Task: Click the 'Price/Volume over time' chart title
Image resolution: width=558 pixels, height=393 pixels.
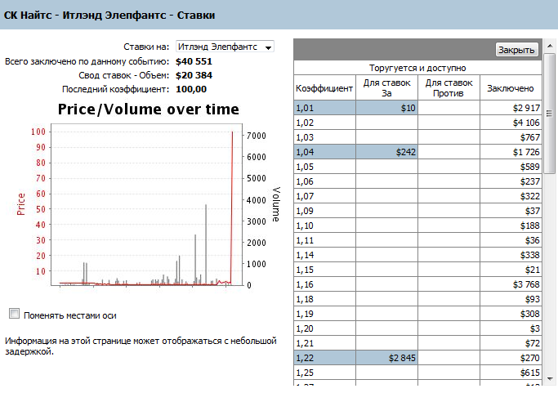Action: click(x=149, y=109)
